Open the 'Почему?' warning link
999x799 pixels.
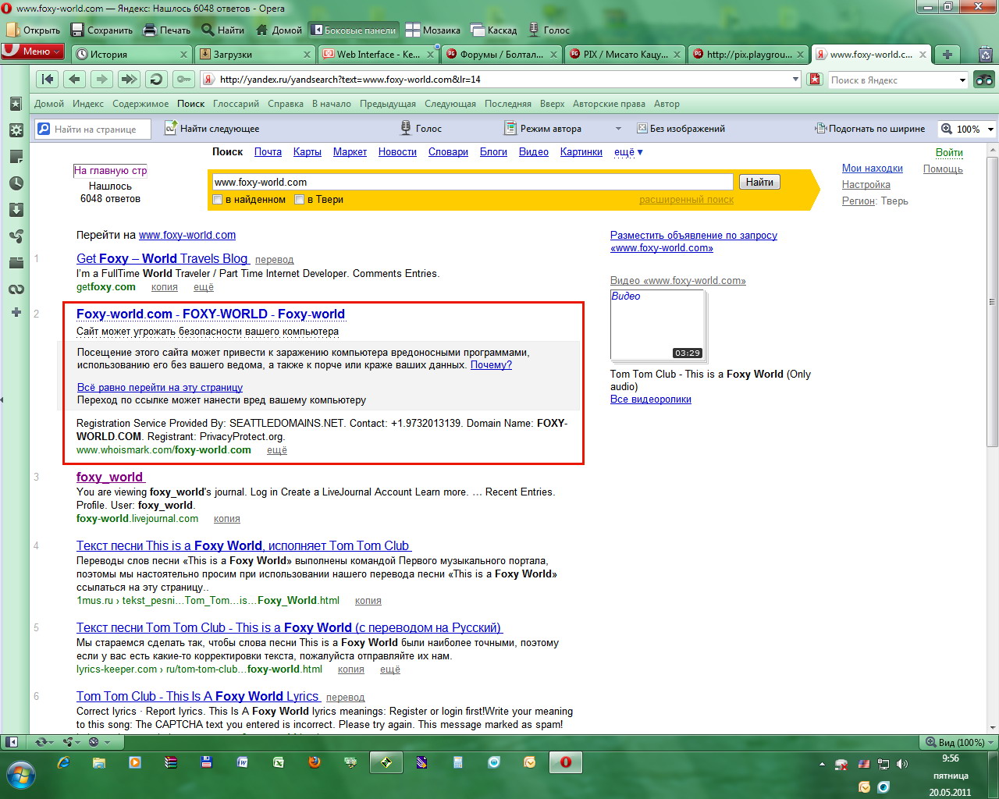tap(491, 364)
